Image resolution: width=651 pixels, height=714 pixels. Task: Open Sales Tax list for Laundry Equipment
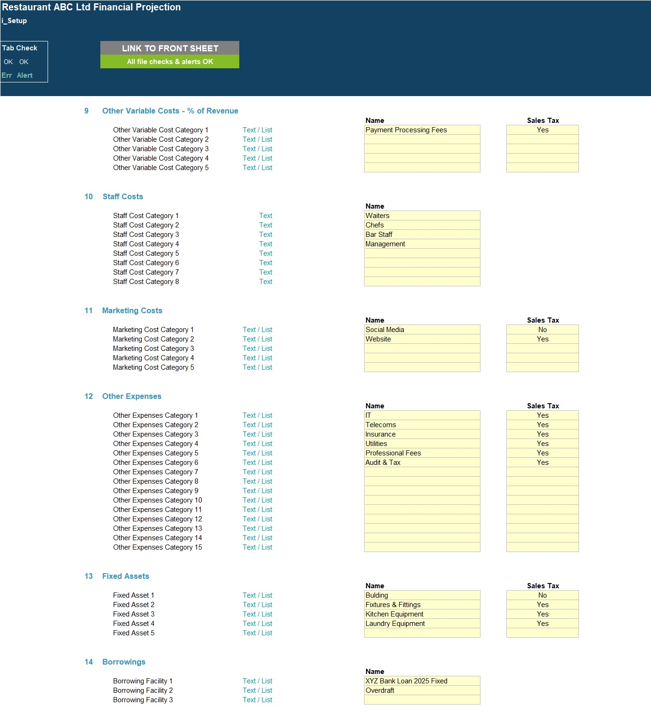pyautogui.click(x=543, y=624)
